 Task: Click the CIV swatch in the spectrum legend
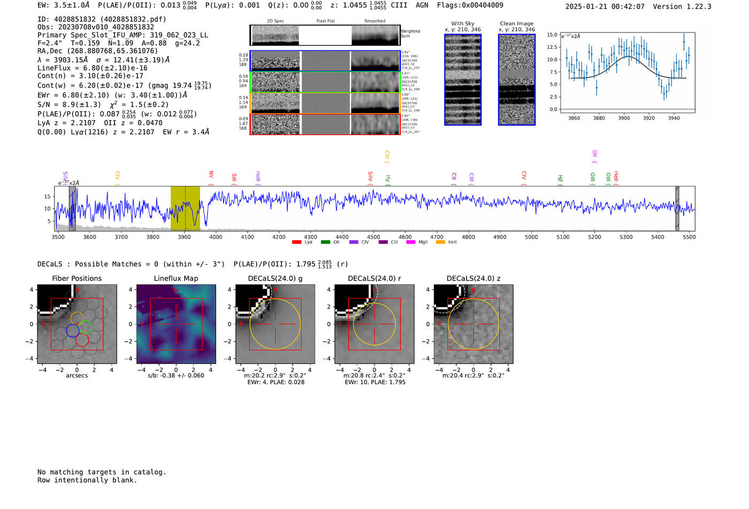click(354, 242)
